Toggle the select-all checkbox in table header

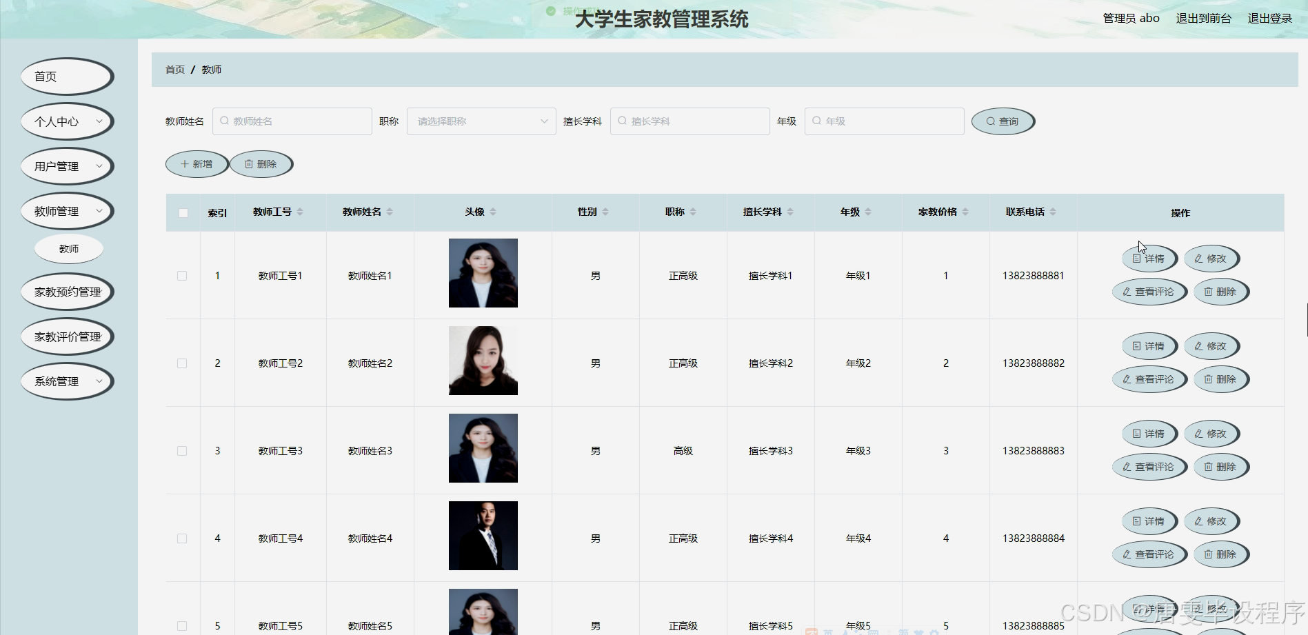pos(183,213)
